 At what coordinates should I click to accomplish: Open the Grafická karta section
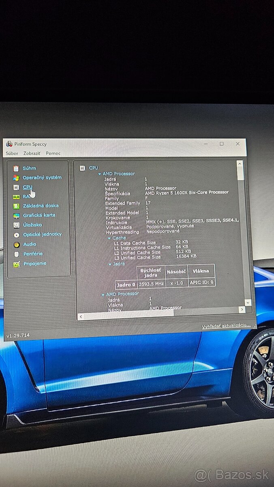pos(39,215)
